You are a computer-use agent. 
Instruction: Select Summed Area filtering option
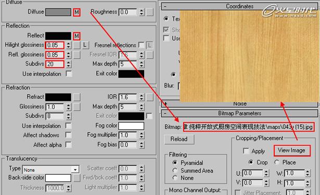(x=175, y=170)
